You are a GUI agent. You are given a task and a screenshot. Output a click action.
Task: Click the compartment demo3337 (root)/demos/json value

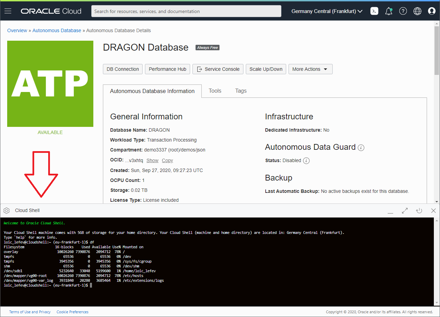(x=175, y=150)
